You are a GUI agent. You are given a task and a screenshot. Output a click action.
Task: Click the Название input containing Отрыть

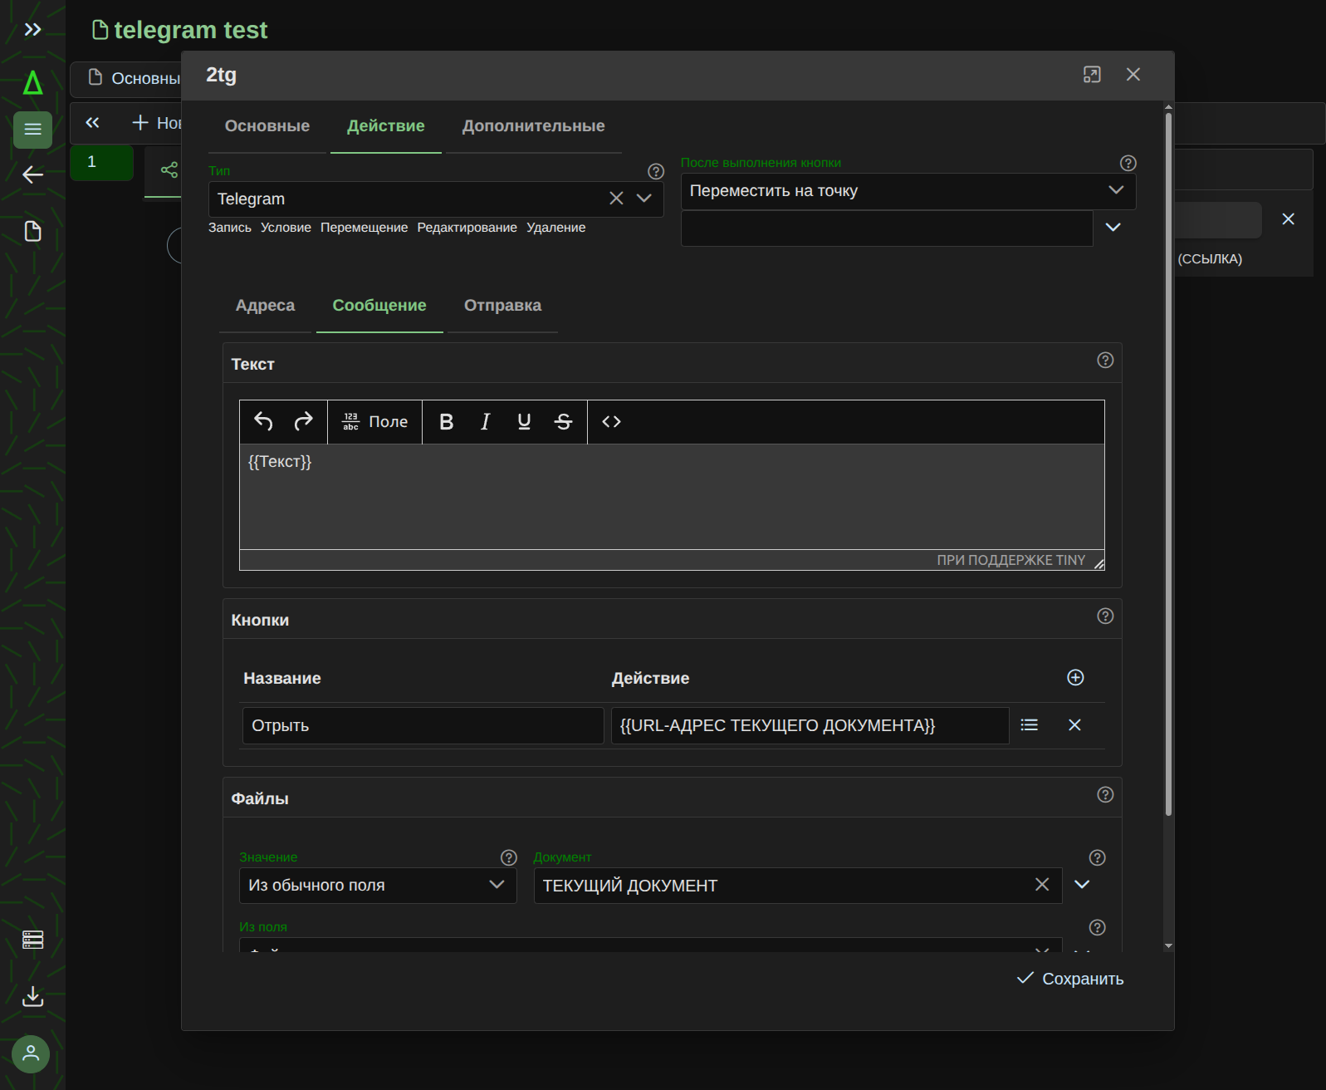point(423,726)
